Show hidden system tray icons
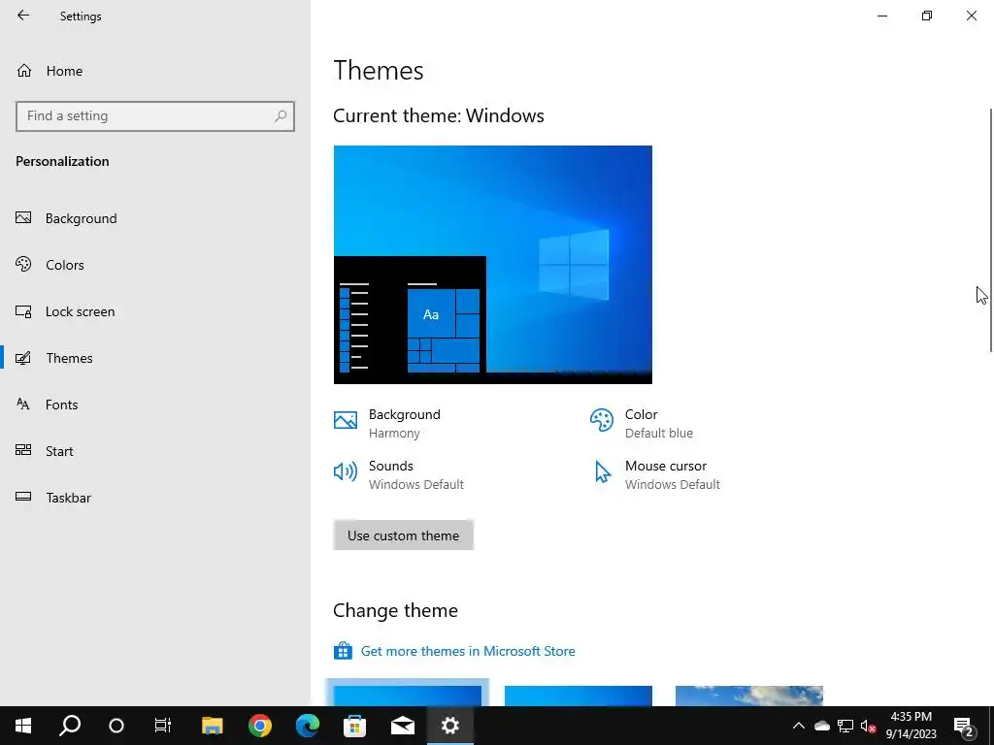This screenshot has width=994, height=745. coord(799,726)
